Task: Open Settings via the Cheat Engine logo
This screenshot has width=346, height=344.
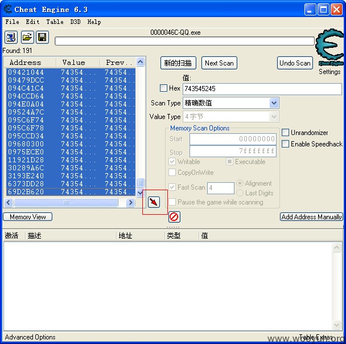Action: [x=329, y=48]
